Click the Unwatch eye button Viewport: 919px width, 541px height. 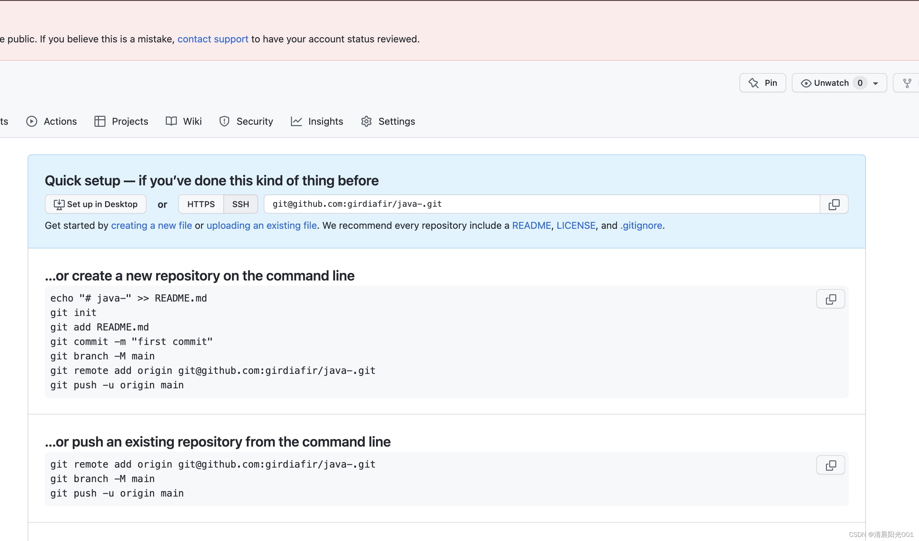825,83
